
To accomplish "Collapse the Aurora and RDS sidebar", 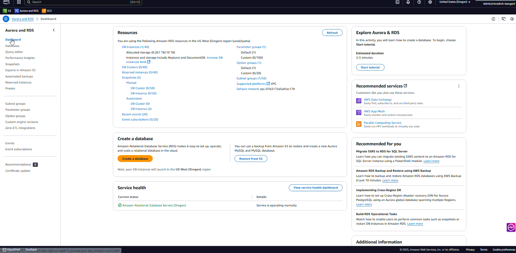I will coord(54,30).
